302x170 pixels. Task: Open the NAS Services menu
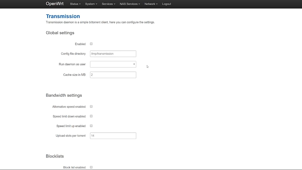pyautogui.click(x=130, y=4)
